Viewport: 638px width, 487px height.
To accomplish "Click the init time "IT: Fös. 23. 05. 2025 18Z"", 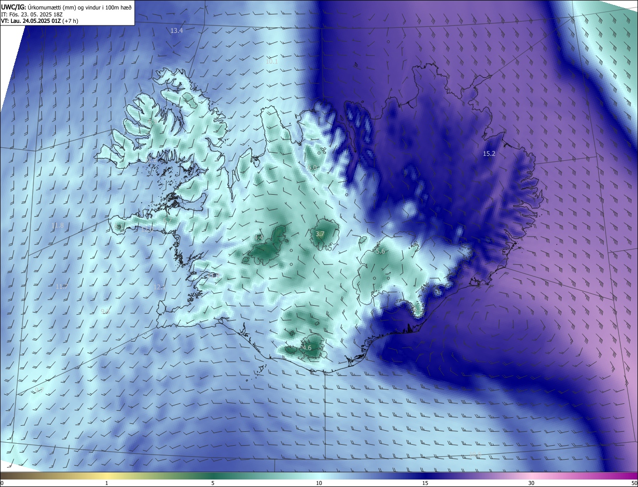I will coord(31,14).
